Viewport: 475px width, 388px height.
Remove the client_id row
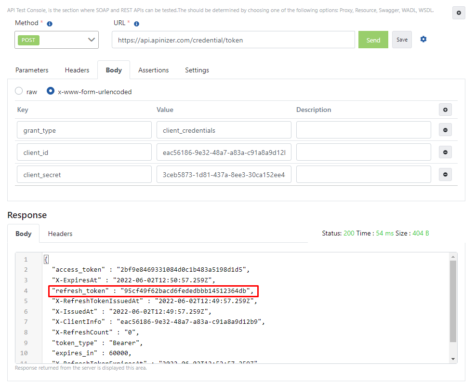[445, 152]
